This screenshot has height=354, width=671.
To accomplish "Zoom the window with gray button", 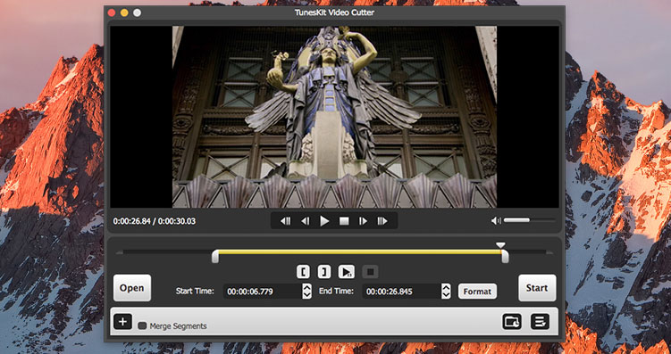I will pyautogui.click(x=137, y=12).
